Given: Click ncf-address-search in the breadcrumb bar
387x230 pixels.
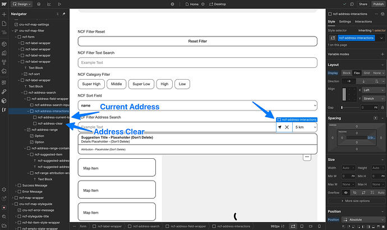Looking at the screenshot, I should click(144, 226).
